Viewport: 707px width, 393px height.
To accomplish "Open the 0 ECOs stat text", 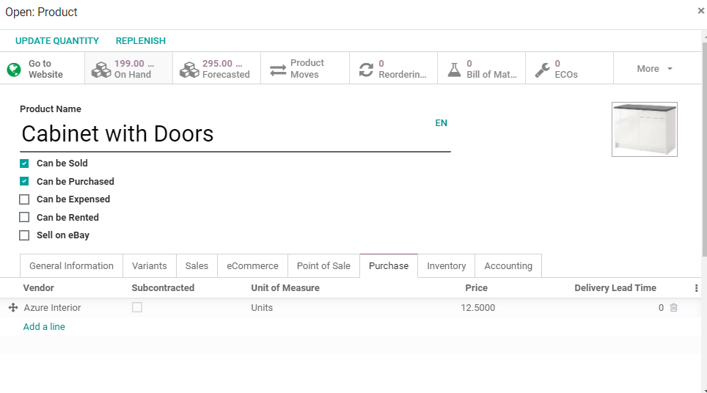I will click(x=566, y=69).
